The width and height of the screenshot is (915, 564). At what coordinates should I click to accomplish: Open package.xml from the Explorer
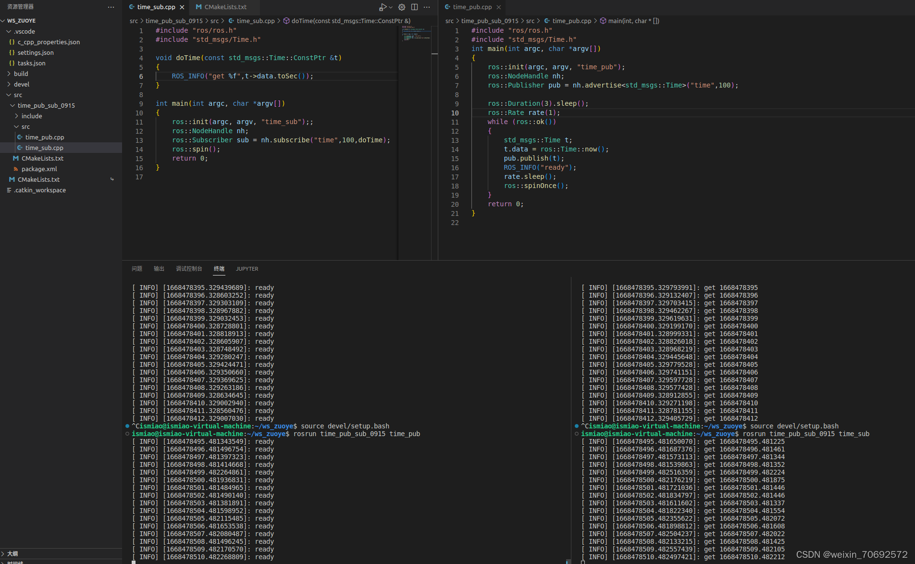click(39, 169)
